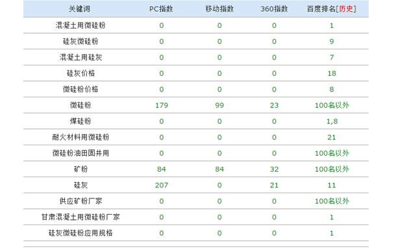Click PC index 0 for 混凝土用微硅粉
405x251 pixels.
point(162,25)
